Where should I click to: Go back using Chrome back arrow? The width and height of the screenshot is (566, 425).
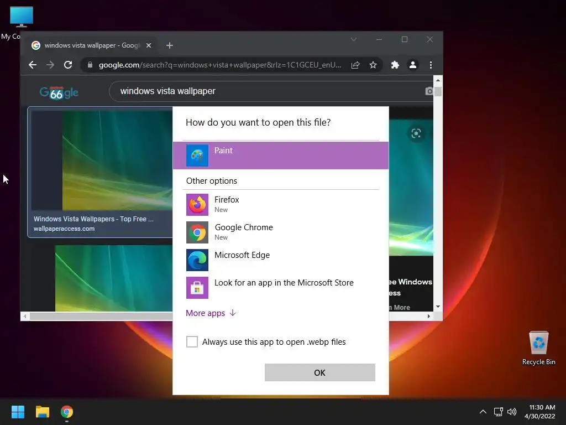33,65
